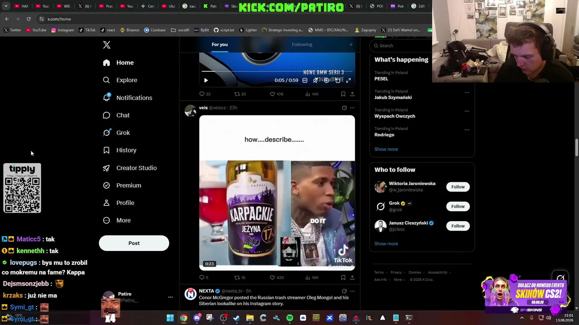The image size is (579, 325).
Task: Follow the Grok account
Action: tap(458, 206)
